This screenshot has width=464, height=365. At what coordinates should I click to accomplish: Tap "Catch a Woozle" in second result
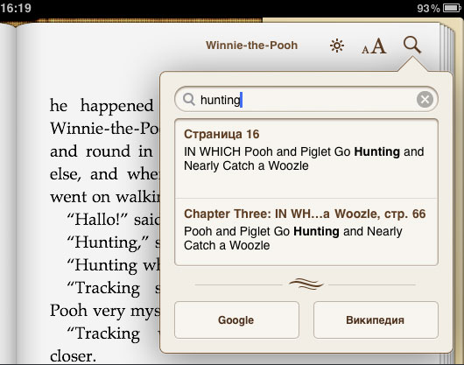point(227,245)
